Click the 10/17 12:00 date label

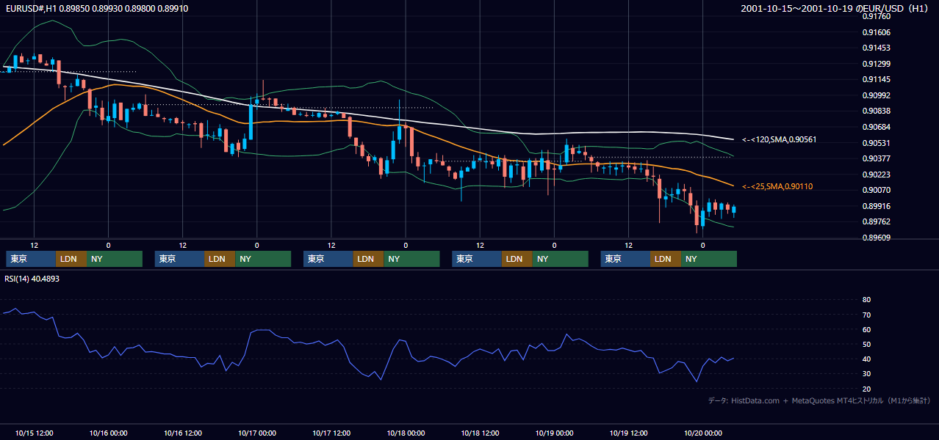[331, 433]
